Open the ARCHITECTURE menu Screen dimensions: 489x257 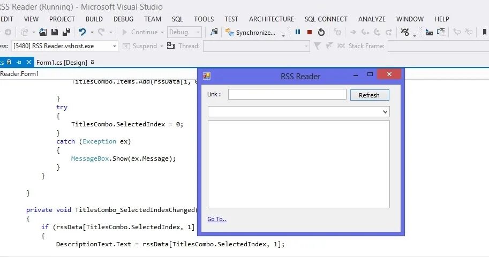pos(272,19)
